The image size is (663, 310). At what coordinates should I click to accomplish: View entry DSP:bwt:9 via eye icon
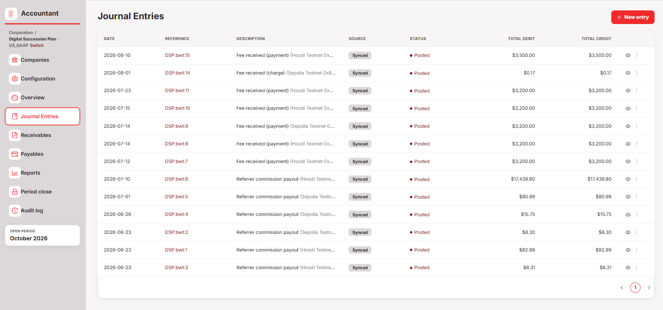628,126
